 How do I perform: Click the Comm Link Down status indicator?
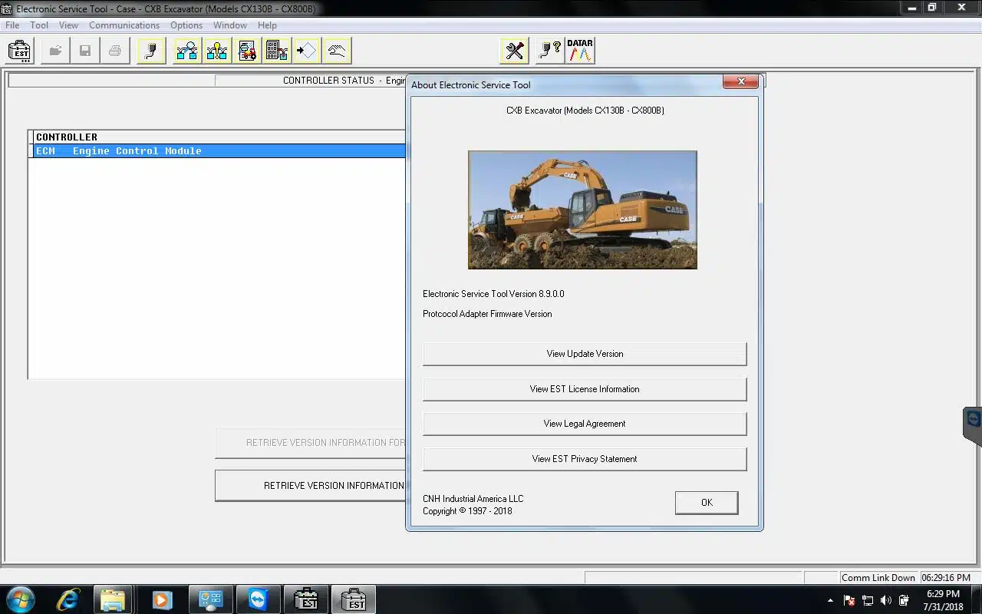click(x=878, y=578)
